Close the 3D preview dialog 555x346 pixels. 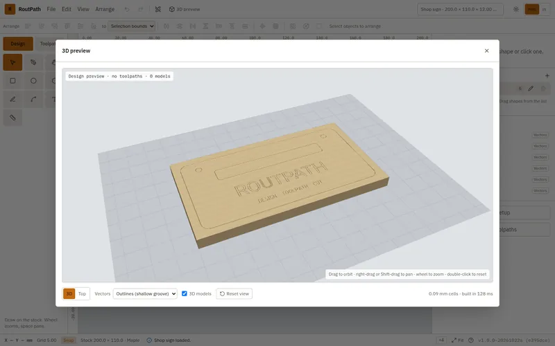click(x=487, y=51)
